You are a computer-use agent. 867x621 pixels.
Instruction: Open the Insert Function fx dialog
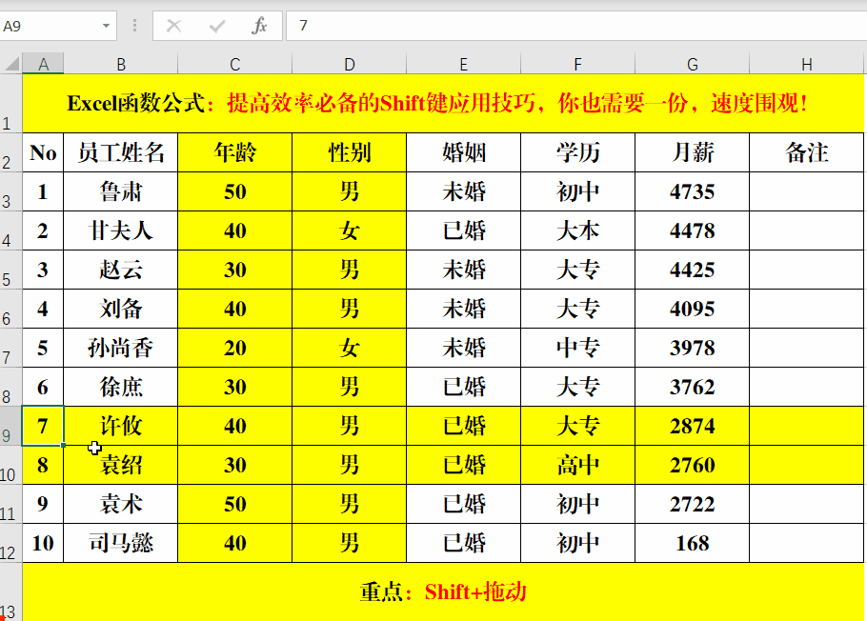[x=259, y=26]
